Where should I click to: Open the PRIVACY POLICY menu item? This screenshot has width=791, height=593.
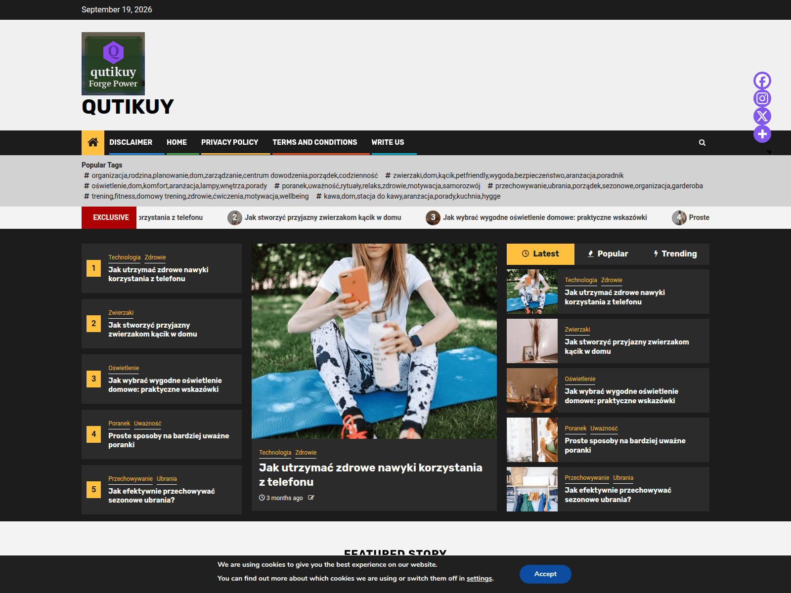[229, 142]
